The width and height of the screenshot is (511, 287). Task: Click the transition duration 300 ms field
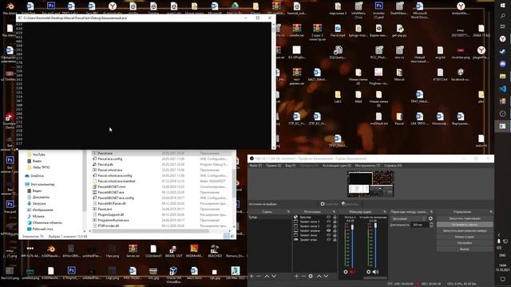point(420,225)
